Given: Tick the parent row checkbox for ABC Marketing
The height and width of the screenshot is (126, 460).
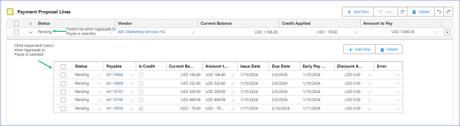Looking at the screenshot, I should pos(16,32).
